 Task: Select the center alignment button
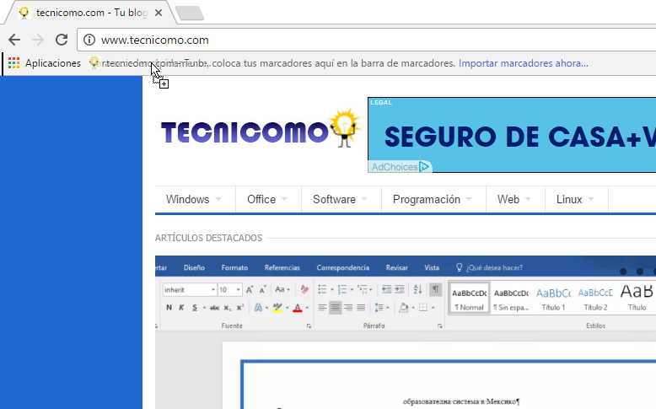click(335, 308)
